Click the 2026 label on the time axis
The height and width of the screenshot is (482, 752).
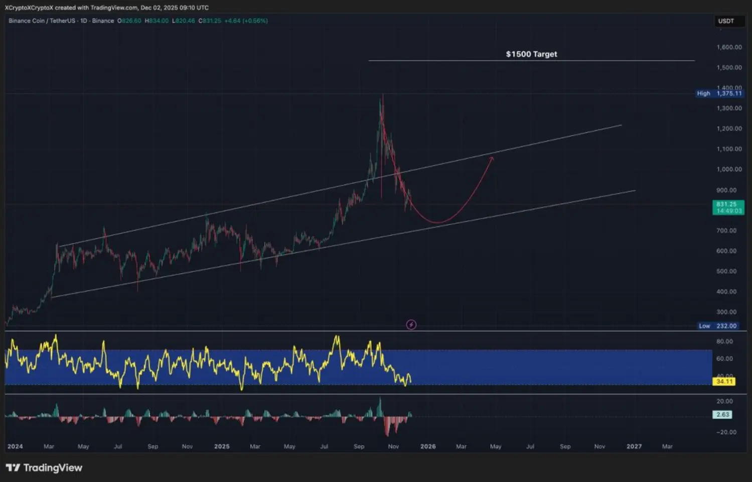428,446
